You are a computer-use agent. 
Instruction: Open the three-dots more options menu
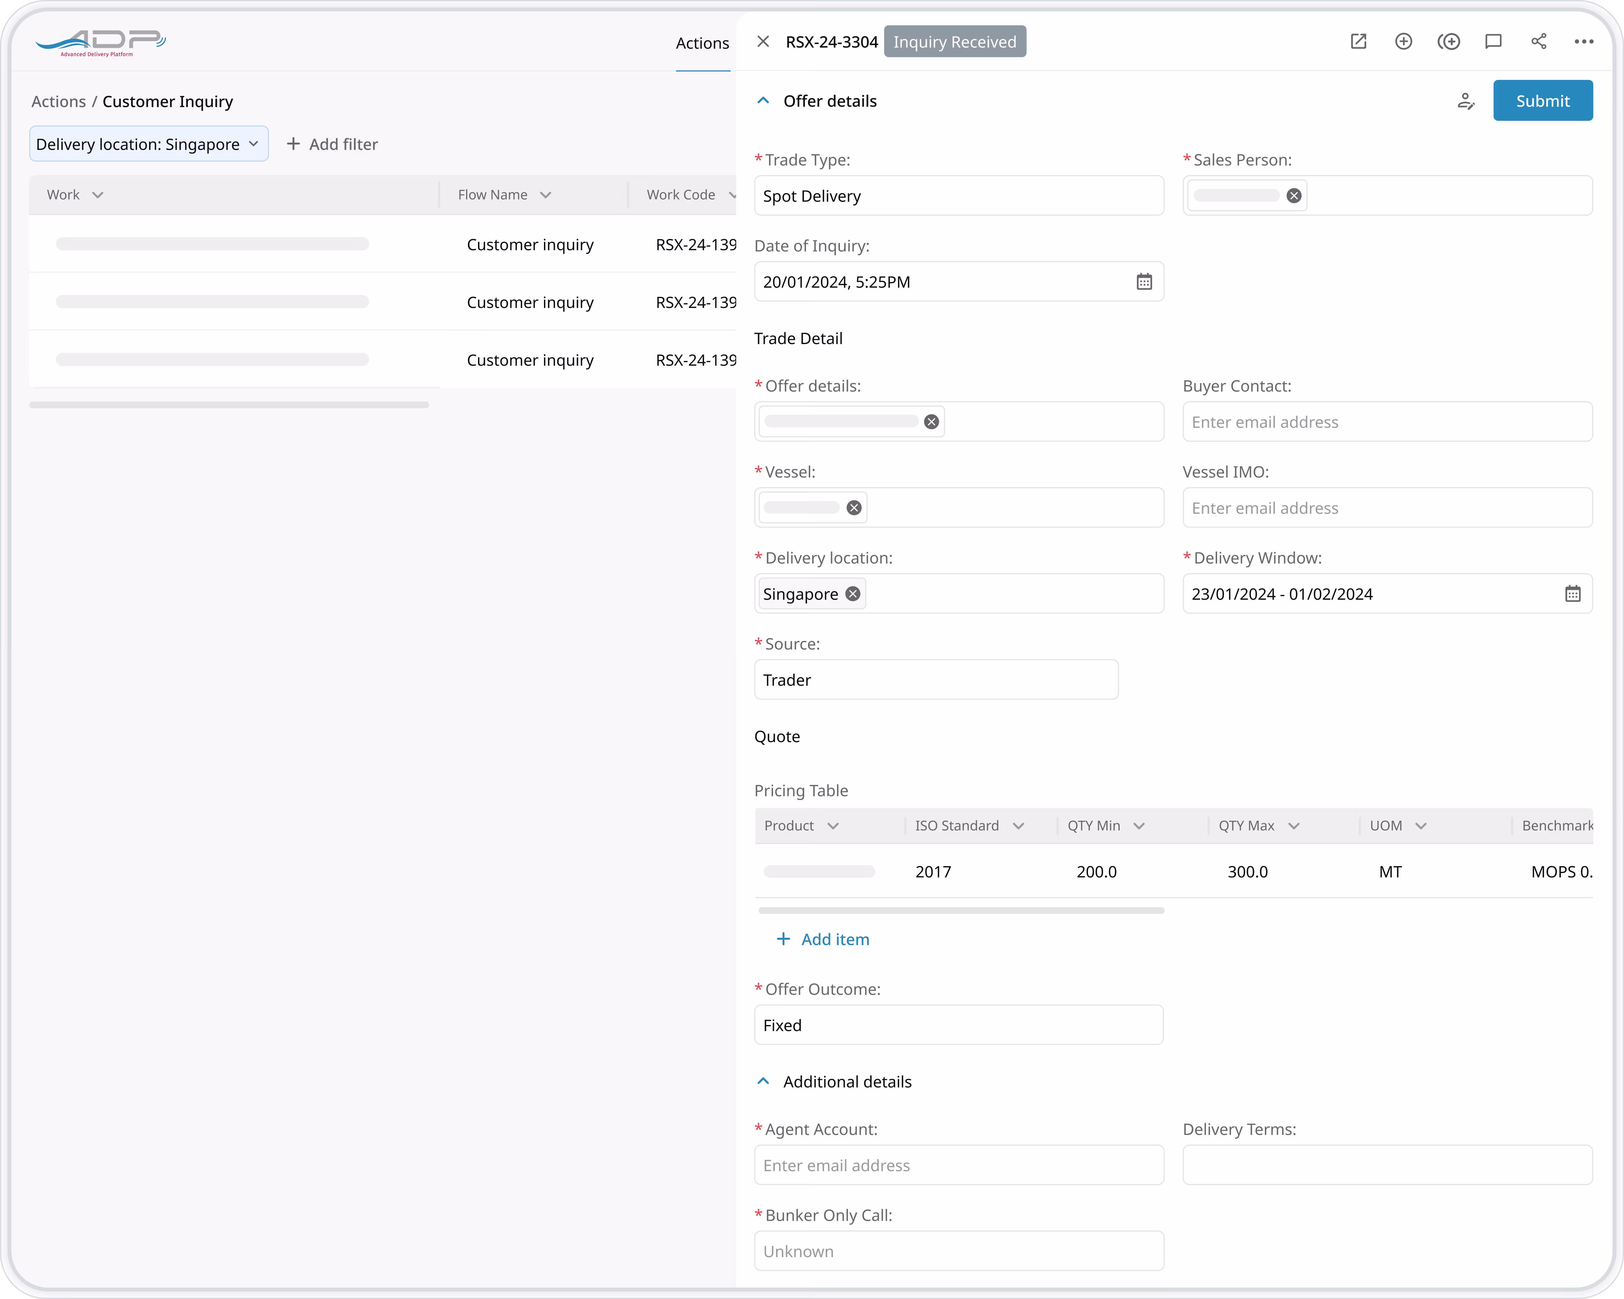pos(1584,42)
